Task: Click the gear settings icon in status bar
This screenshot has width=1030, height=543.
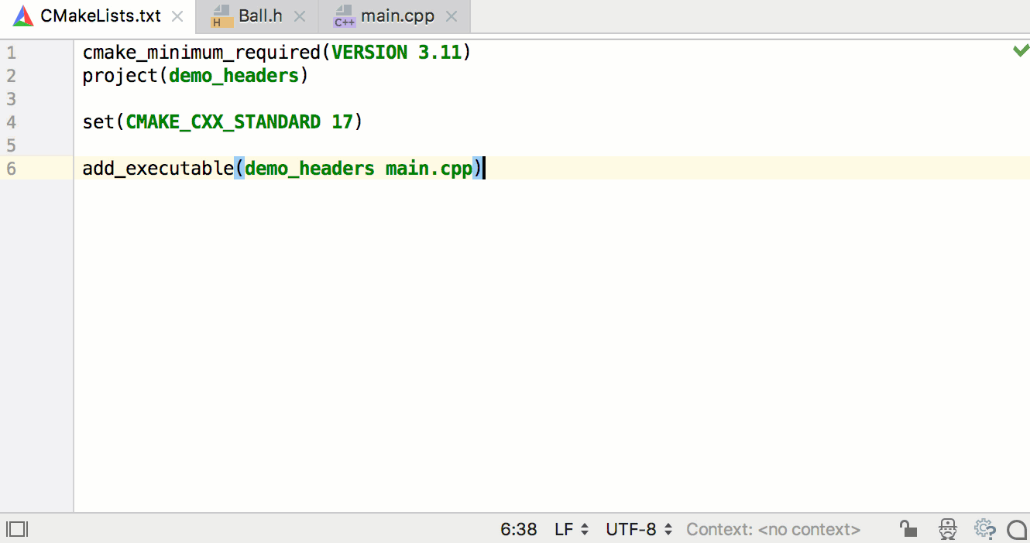Action: coord(984,529)
